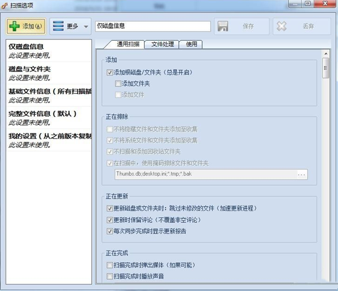Click the ellipsis button beside mask field
Viewport: 338px width, 291px height.
302,174
